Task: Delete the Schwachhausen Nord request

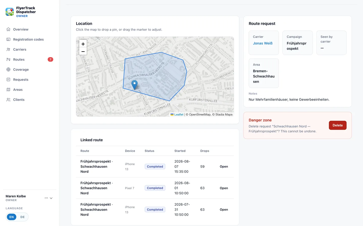Action: click(x=338, y=125)
